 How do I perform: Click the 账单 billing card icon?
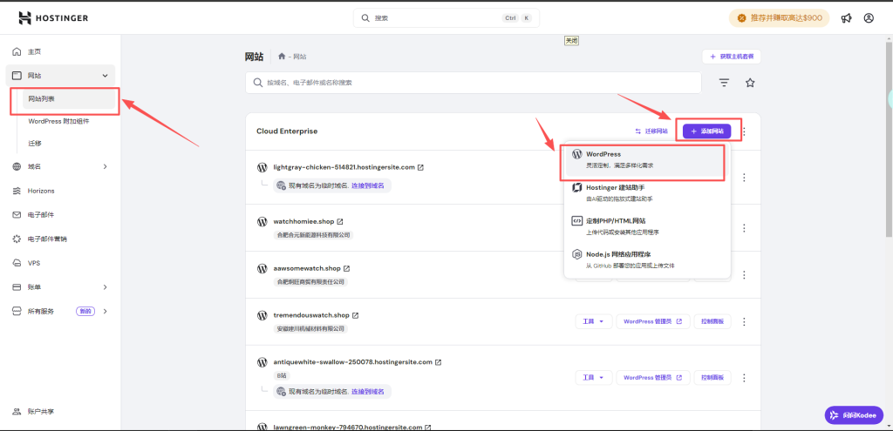coord(17,287)
